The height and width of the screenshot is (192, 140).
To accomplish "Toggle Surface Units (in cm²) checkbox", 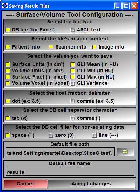I will point(8,65).
